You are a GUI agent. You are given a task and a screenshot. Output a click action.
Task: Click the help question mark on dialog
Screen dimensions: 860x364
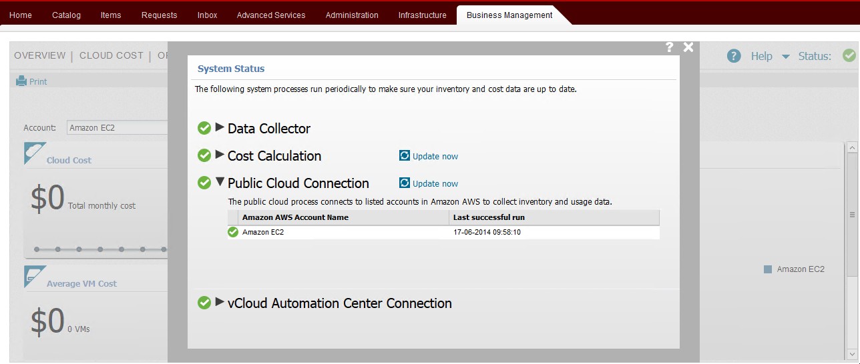pos(670,47)
